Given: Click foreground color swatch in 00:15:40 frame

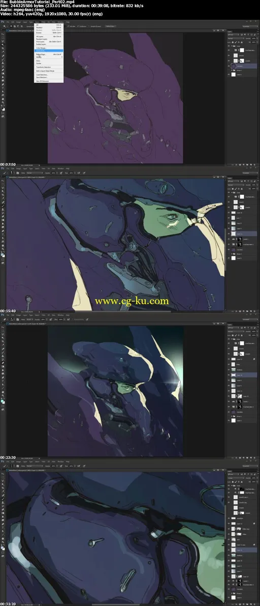Looking at the screenshot, I should [2, 254].
